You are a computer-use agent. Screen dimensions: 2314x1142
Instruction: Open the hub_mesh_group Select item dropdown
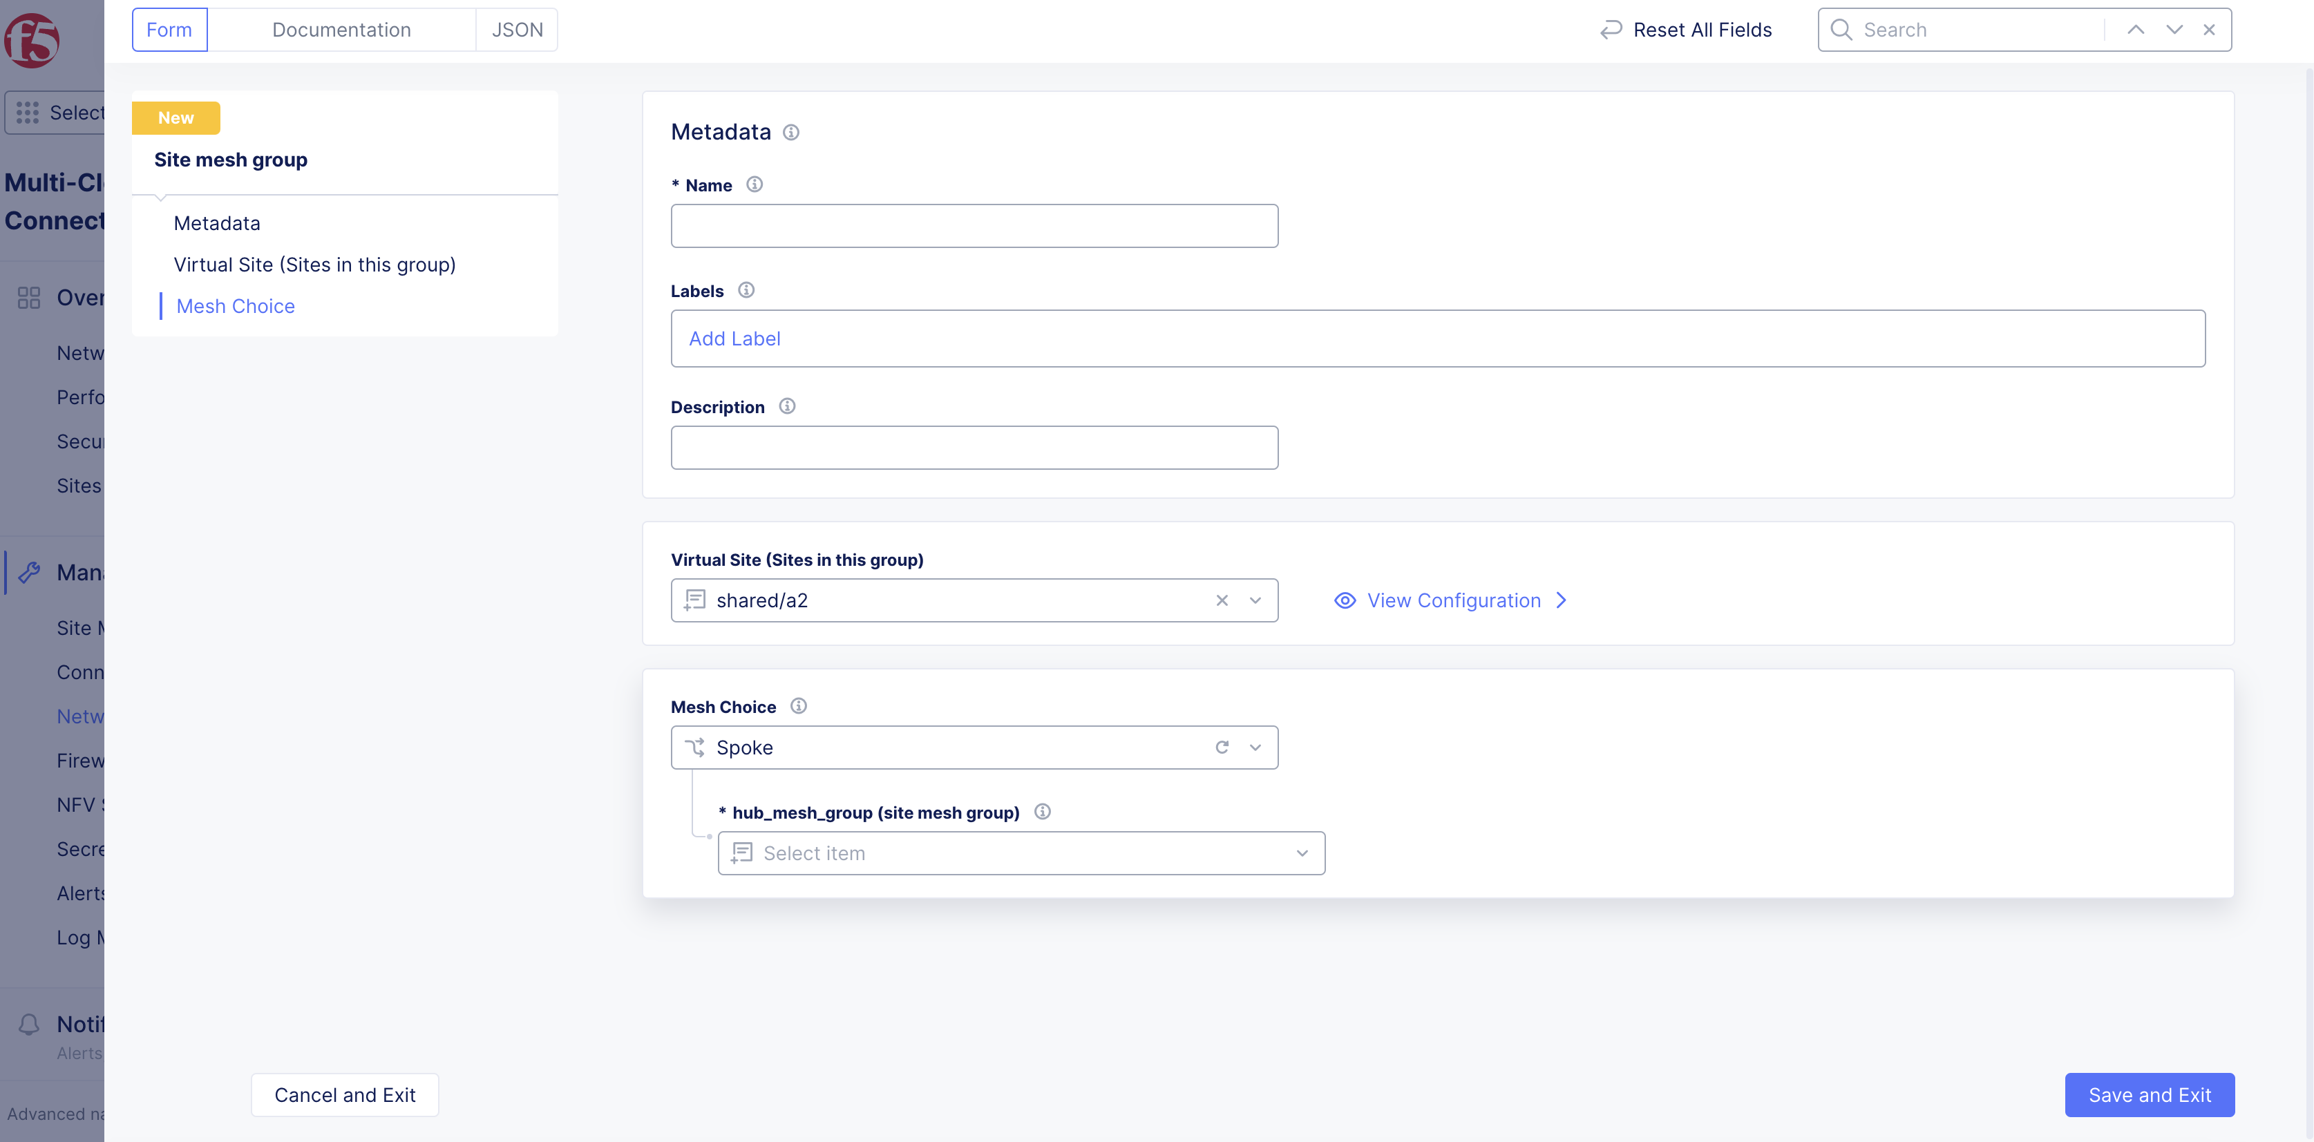[1302, 853]
